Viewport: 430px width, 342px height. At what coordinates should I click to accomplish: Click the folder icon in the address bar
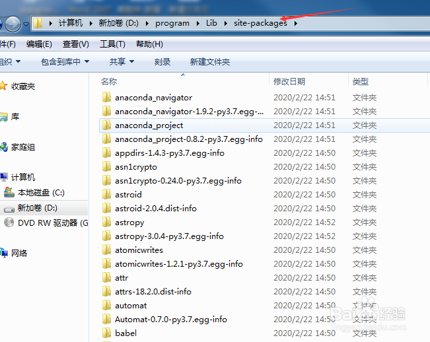coord(38,23)
